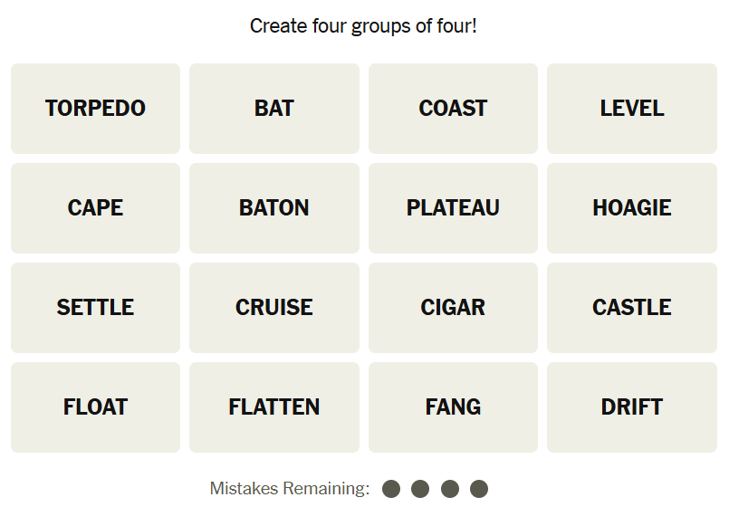The height and width of the screenshot is (507, 729).
Task: Click the last mistakes remaining dot
Action: pos(479,489)
